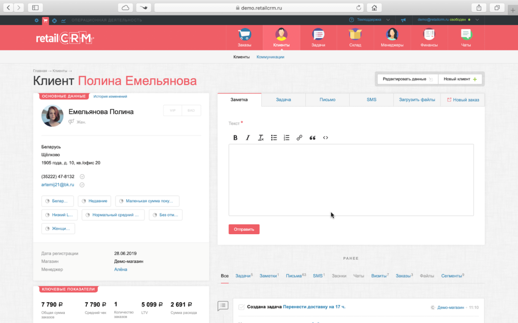Filter history by Письма
This screenshot has width=518, height=323.
296,276
